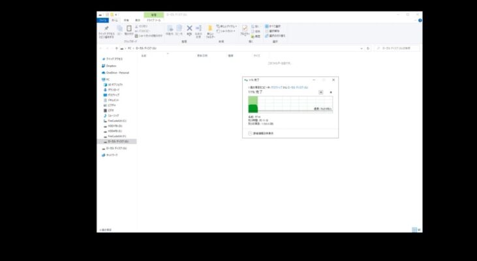477x261 pixels.
Task: Click the Cut (切り取り) command
Action: click(142, 27)
